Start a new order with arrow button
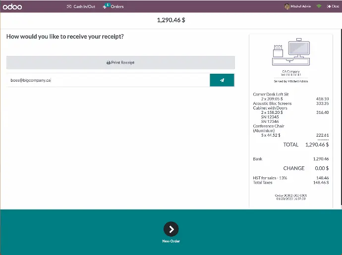The width and height of the screenshot is (342, 255). (171, 229)
